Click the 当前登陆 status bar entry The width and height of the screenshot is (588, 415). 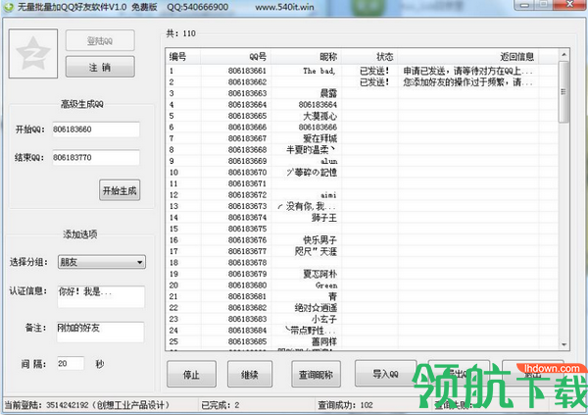pyautogui.click(x=87, y=405)
